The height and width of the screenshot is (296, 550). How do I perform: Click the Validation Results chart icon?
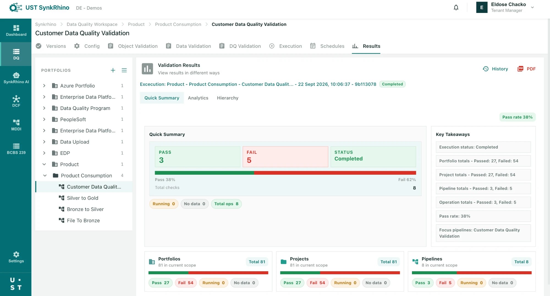click(x=147, y=69)
